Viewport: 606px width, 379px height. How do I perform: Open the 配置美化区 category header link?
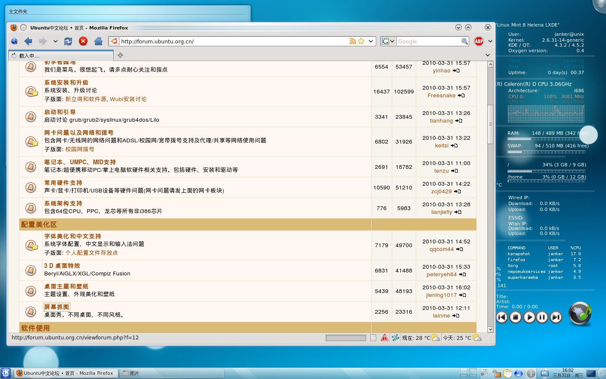[x=39, y=224]
